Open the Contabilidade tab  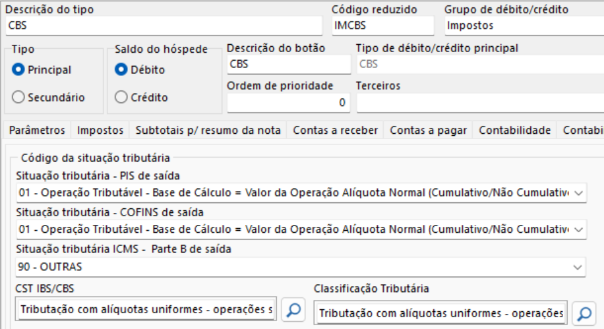coord(515,130)
